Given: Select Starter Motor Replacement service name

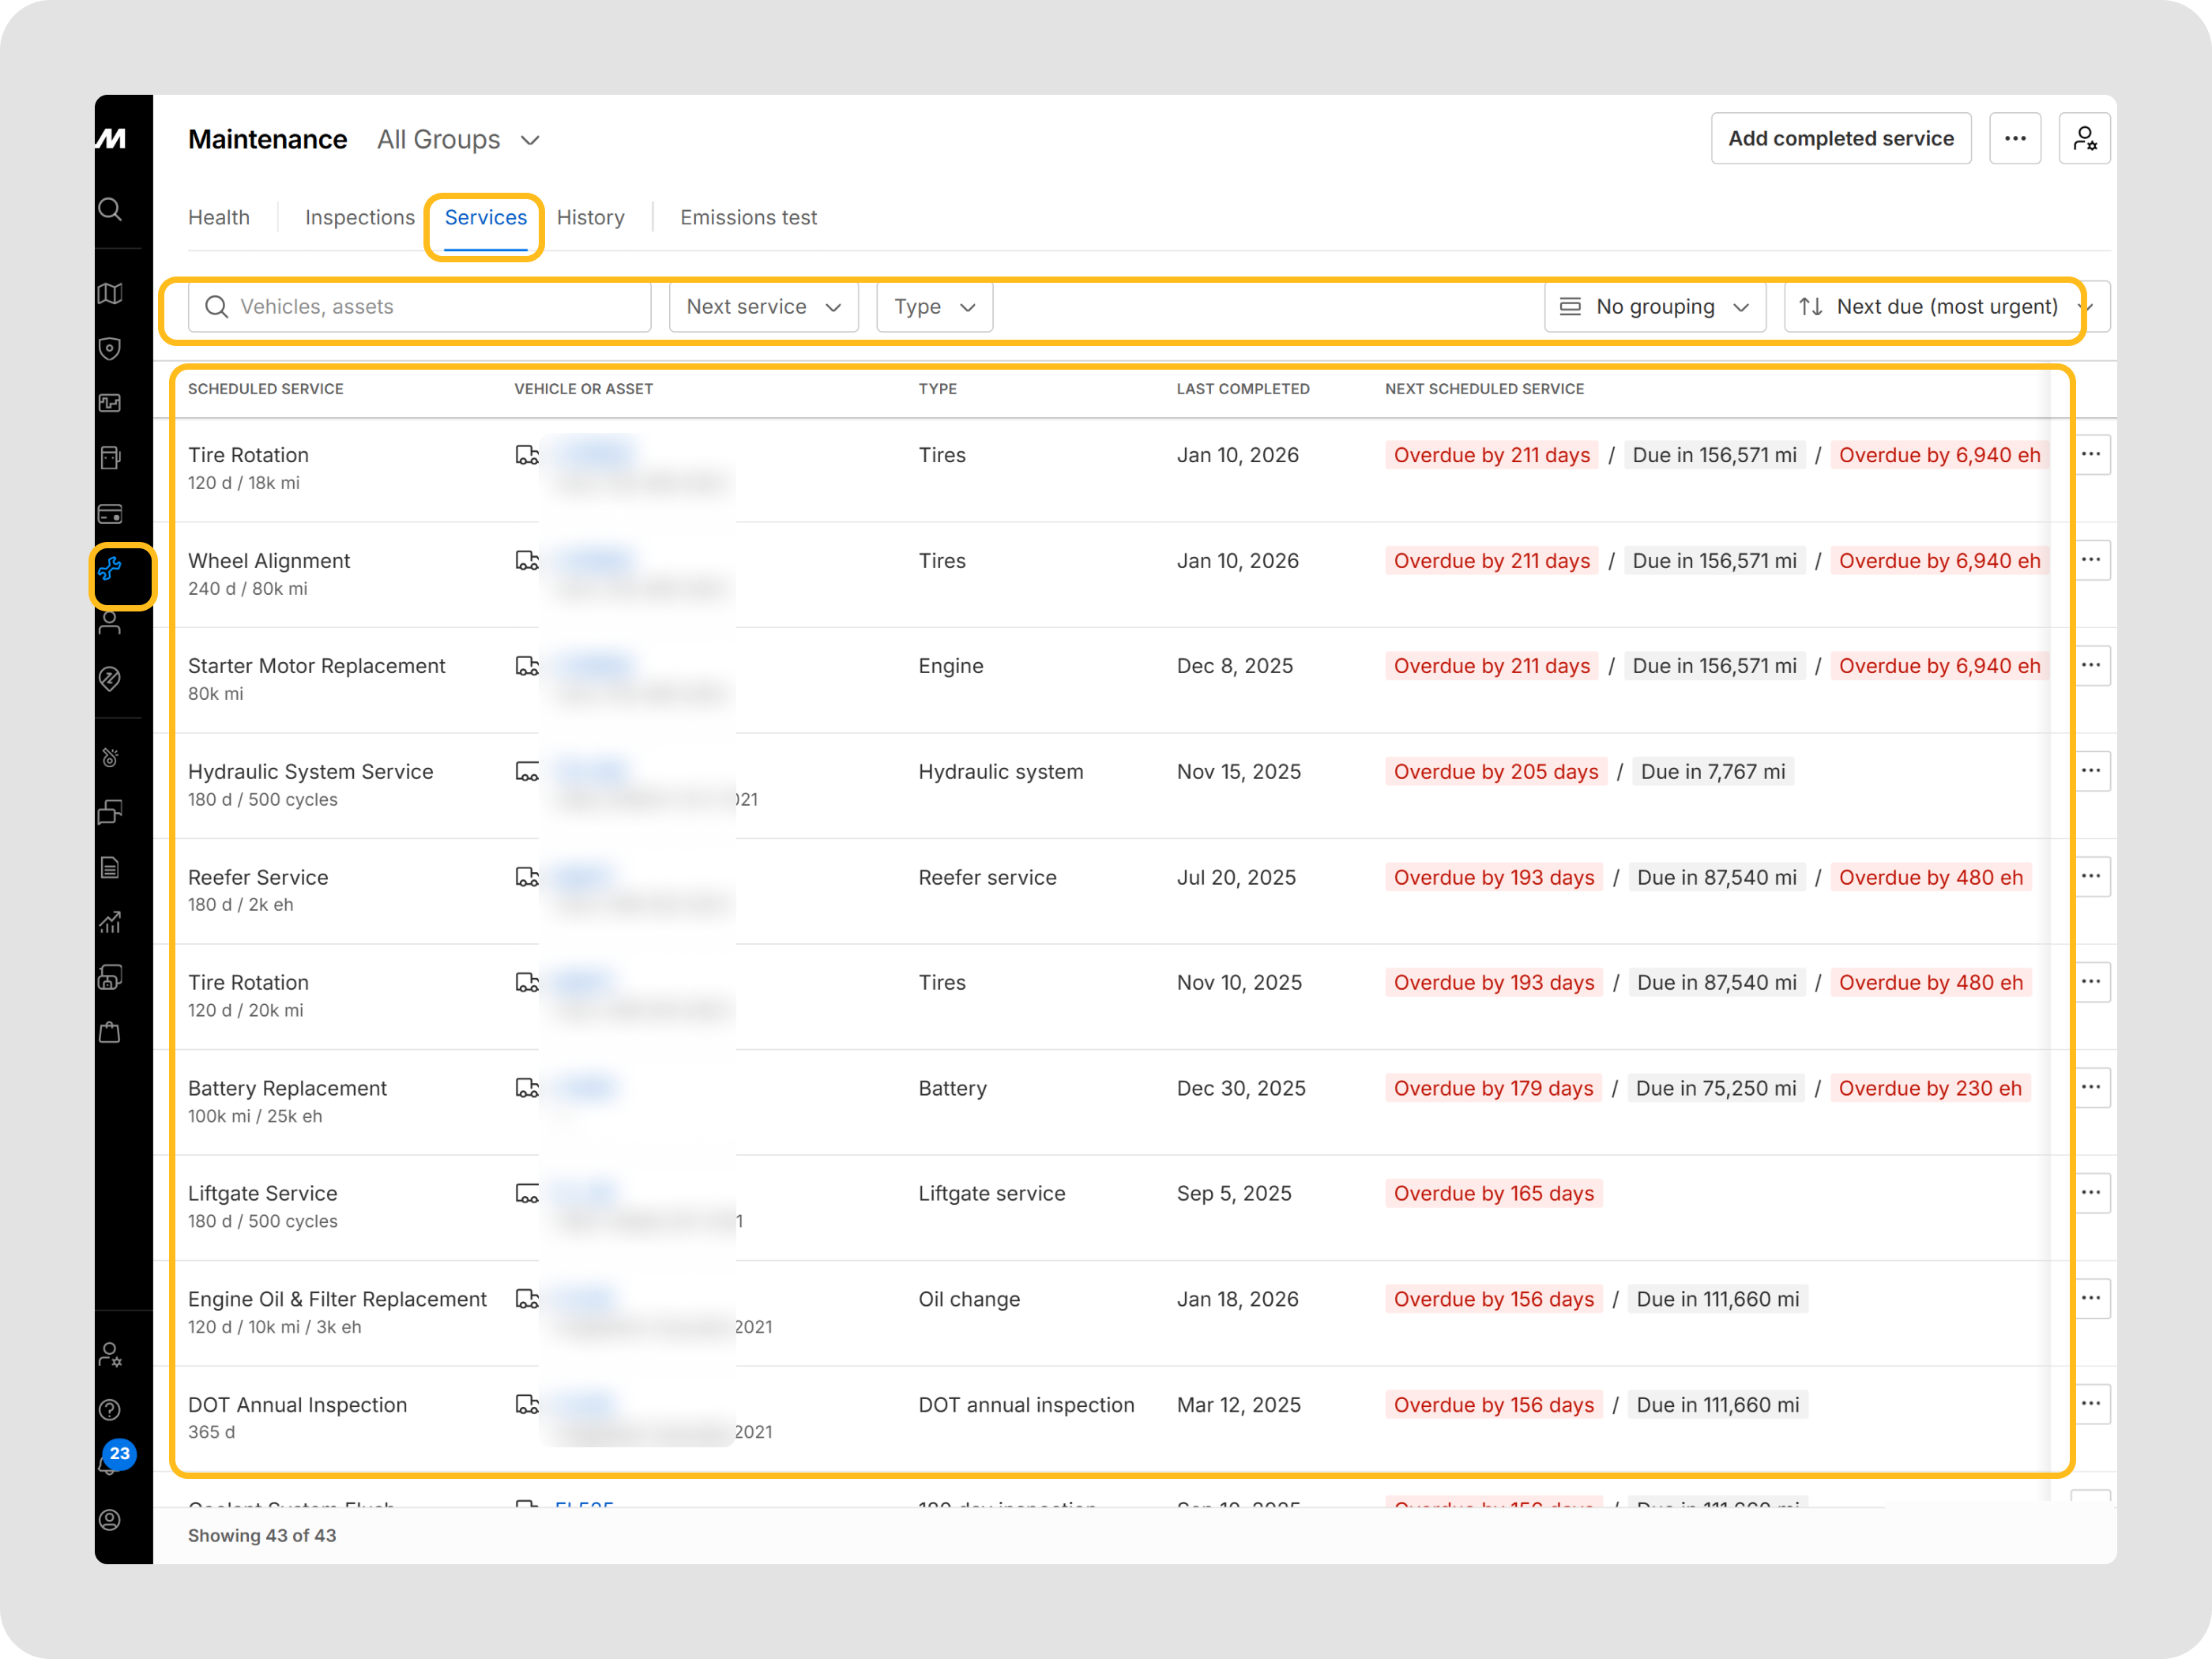Looking at the screenshot, I should [317, 666].
